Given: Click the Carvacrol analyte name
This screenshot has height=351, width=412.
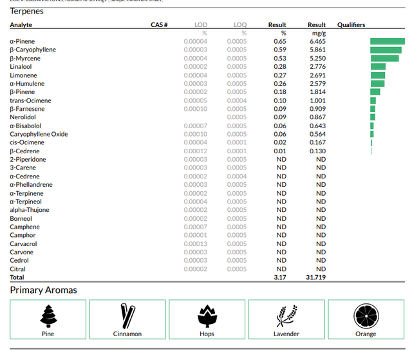Looking at the screenshot, I should (x=23, y=244).
